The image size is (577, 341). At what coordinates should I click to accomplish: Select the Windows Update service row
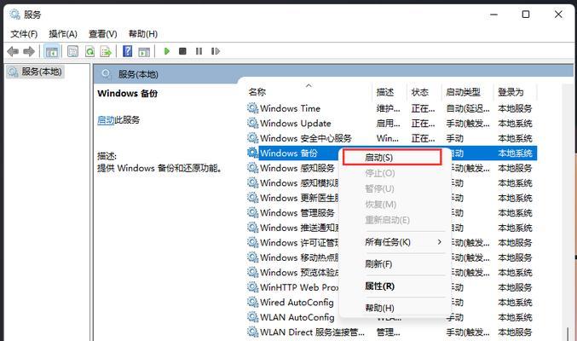[x=392, y=123]
